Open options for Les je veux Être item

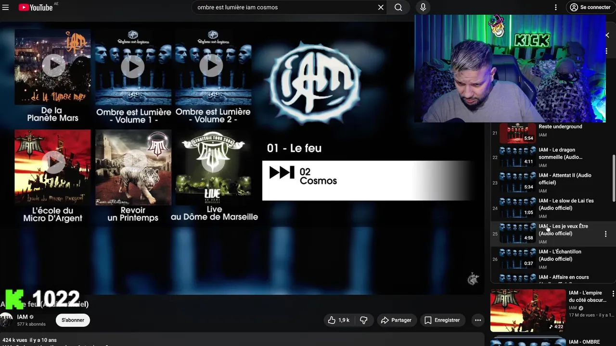[x=605, y=234]
